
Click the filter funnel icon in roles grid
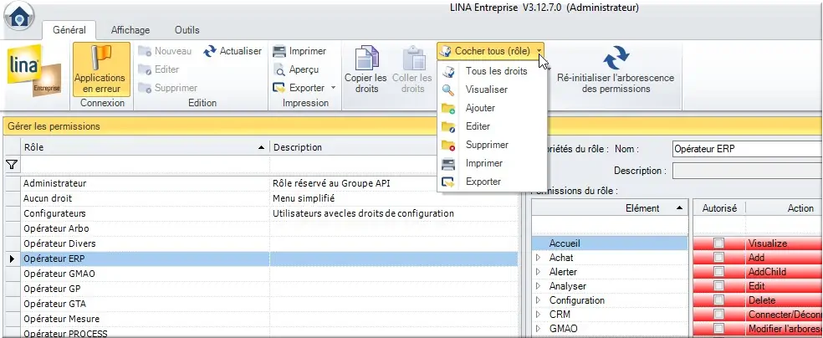(x=11, y=164)
